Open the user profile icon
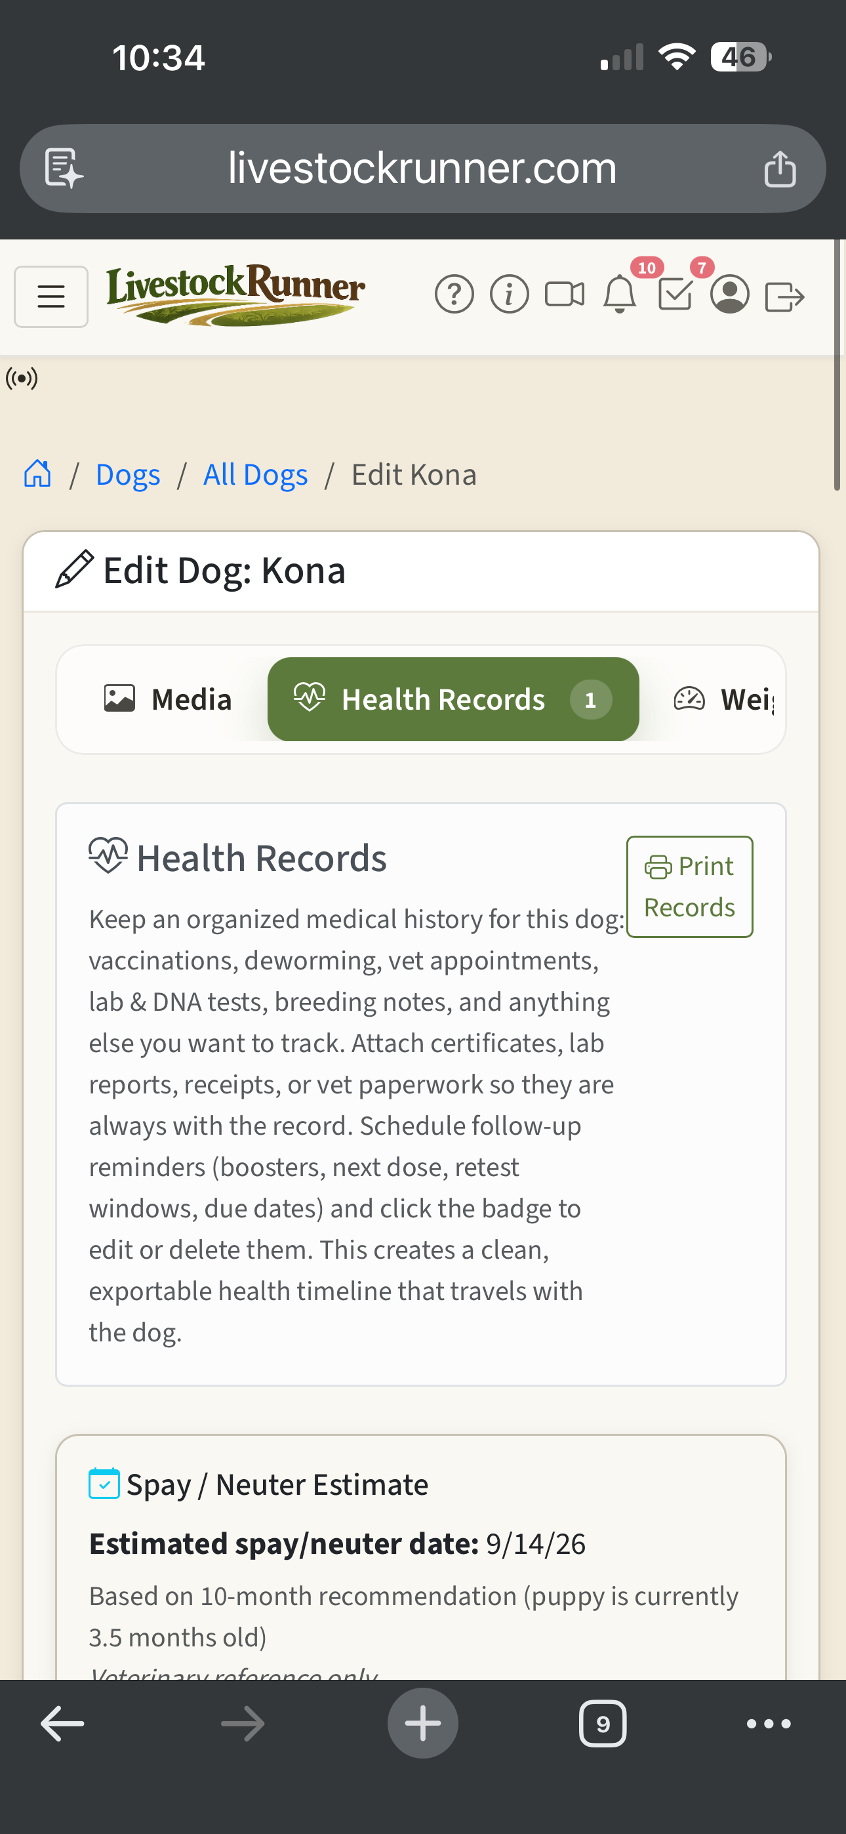Image resolution: width=846 pixels, height=1834 pixels. [731, 295]
